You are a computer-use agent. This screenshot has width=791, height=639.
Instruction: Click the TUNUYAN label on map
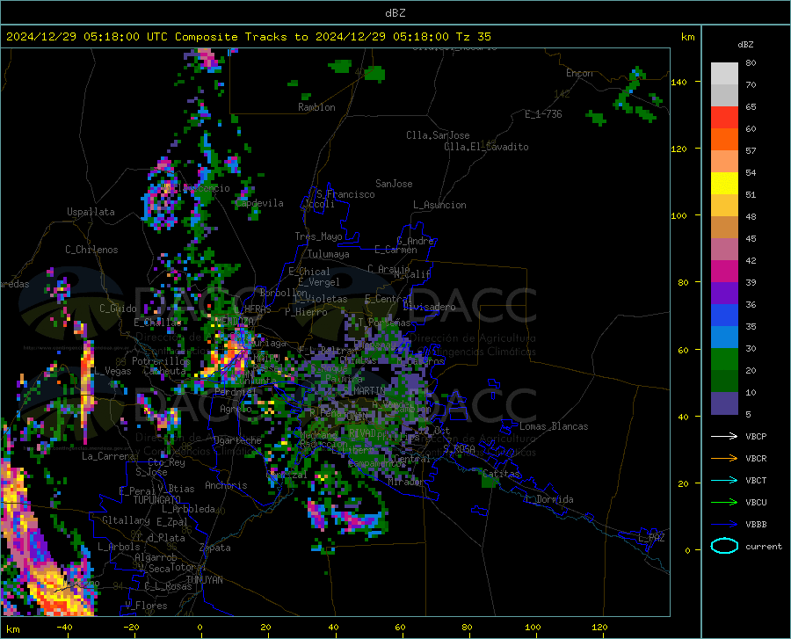pos(204,580)
